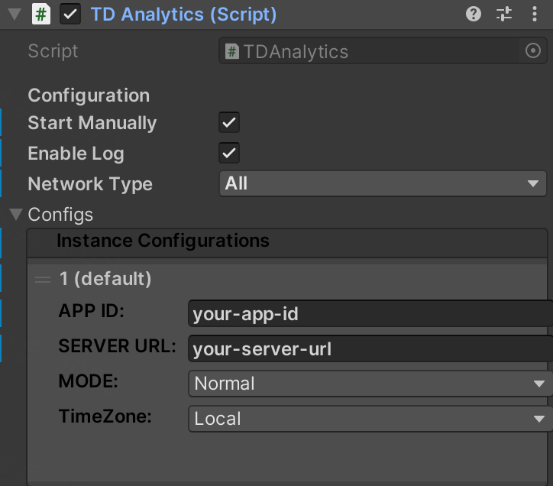Toggle the Enable Log checkbox

tap(229, 153)
